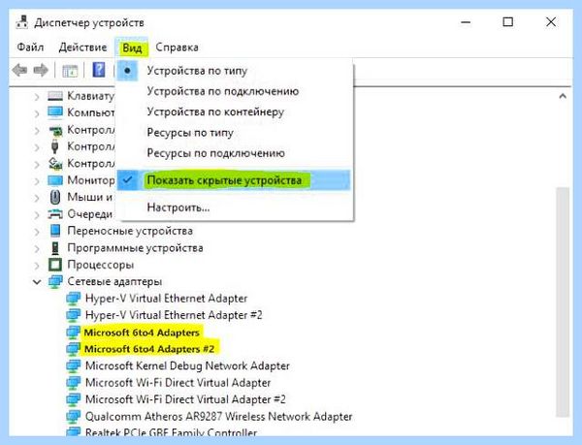Select Hyper-V Virtual Ethernet Adapter entry
The image size is (582, 445).
coord(166,299)
